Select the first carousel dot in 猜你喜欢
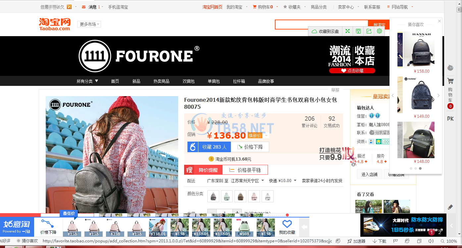This screenshot has width=462, height=248. coord(411,168)
